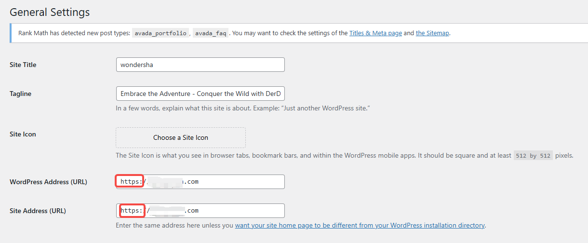588x243 pixels.
Task: Click the Site Address (URL) label
Action: click(38, 211)
